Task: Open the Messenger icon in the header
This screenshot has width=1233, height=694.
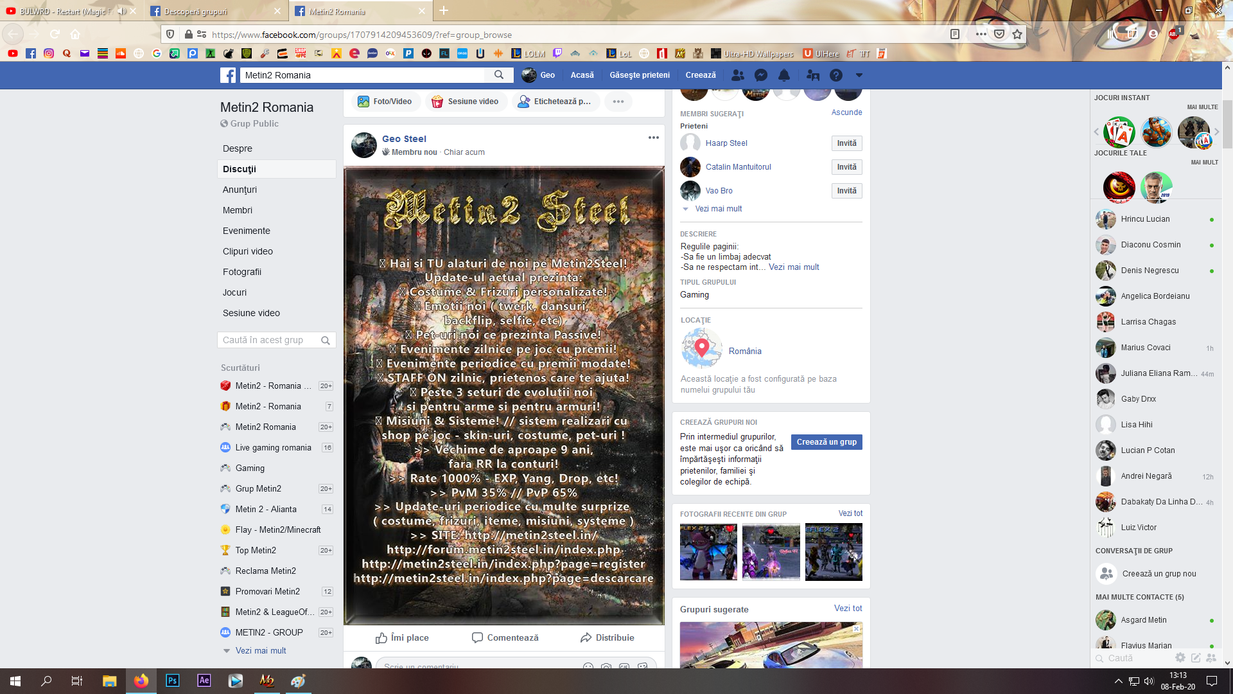Action: coord(761,75)
